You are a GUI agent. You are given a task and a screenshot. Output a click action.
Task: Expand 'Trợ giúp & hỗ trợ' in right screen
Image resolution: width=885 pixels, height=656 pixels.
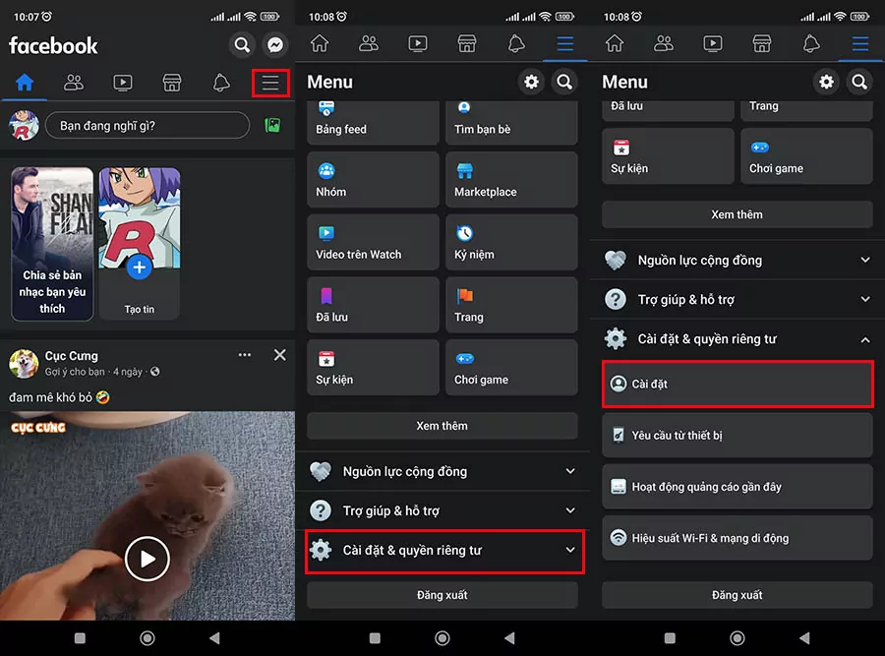point(737,299)
